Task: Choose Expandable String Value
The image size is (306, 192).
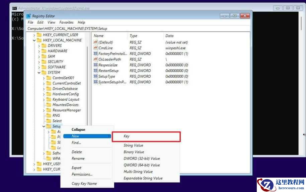Action: [x=143, y=178]
